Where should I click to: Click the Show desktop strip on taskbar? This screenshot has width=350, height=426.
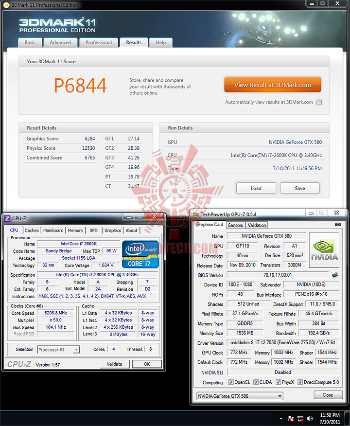tap(347, 418)
